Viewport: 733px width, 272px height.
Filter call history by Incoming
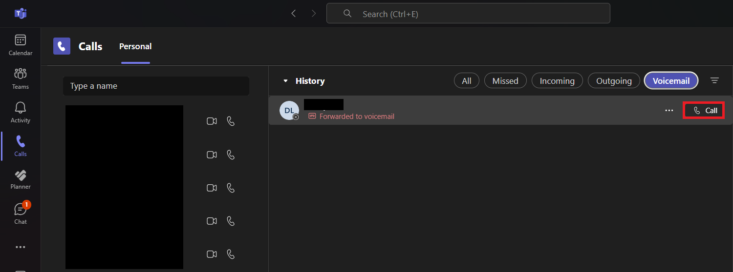click(x=557, y=81)
